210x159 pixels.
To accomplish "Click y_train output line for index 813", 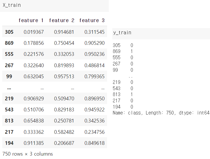I will coord(123,94).
